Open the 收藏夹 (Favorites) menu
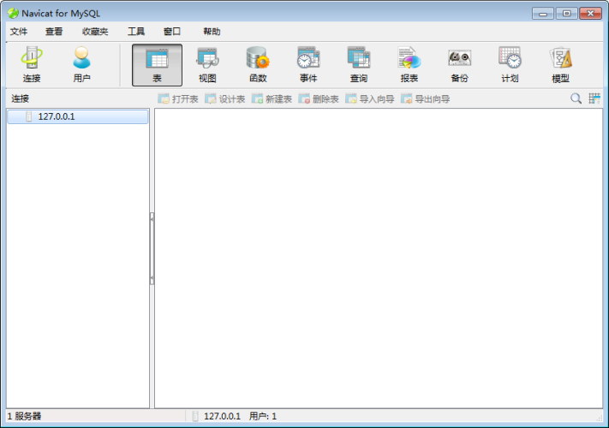This screenshot has height=428, width=609. pyautogui.click(x=95, y=32)
